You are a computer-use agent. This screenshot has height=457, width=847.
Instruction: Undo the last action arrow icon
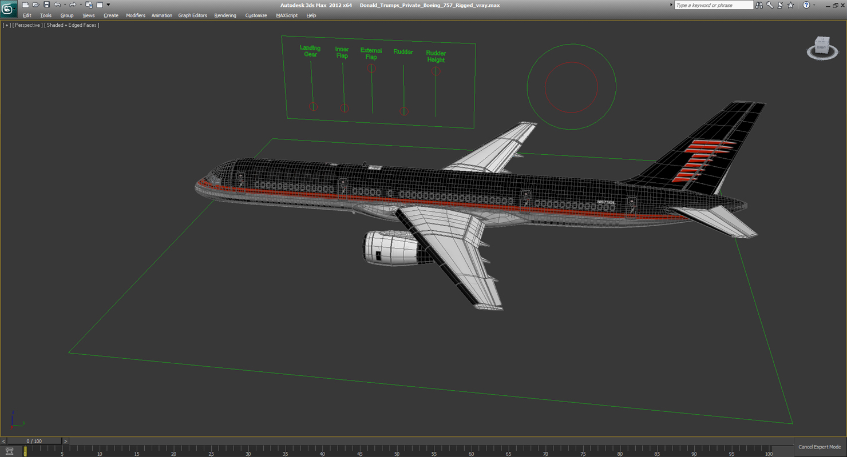coord(57,5)
